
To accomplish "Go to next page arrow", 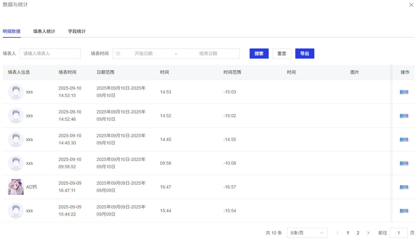I will (x=368, y=233).
